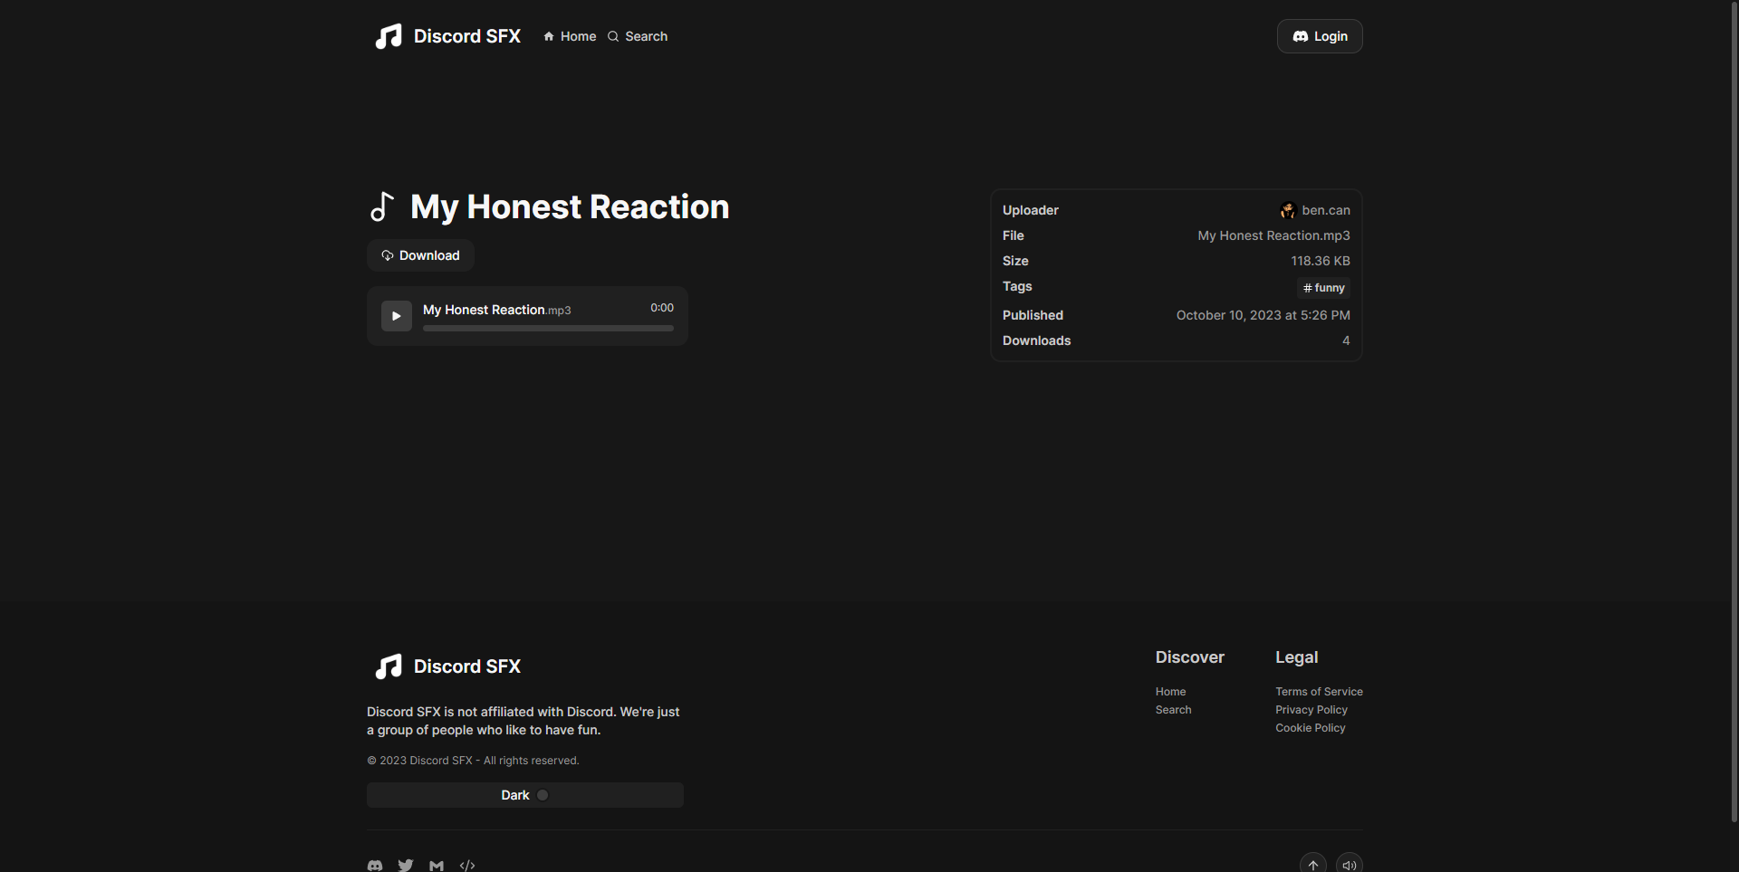Screen dimensions: 1739x872
Task: Click the page vertical scrollbar
Action: click(1734, 412)
